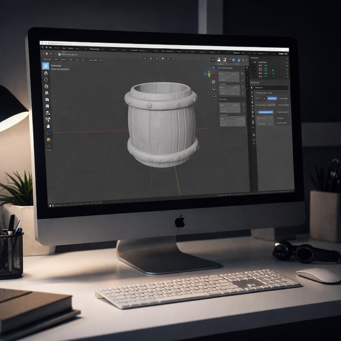This screenshot has height=341, width=341.
Task: Click the middle circular viewport navigation button
Action: tap(214, 88)
